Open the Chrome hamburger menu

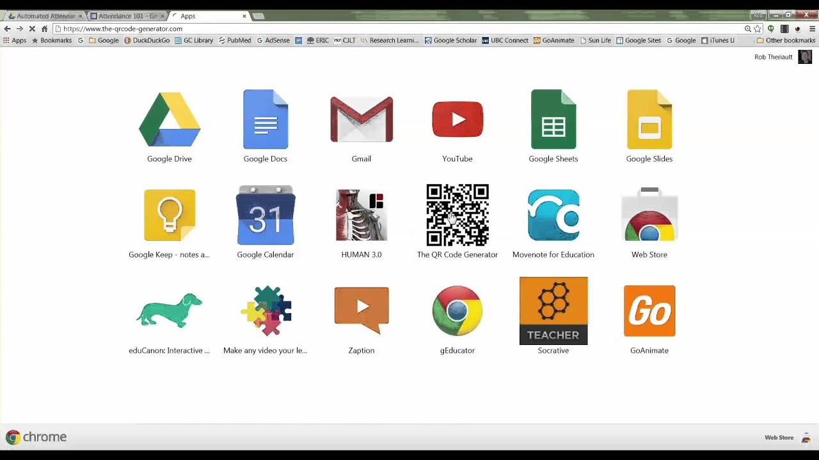[812, 29]
